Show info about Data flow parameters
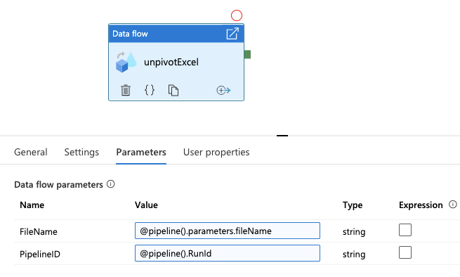This screenshot has height=277, width=460. [x=110, y=184]
